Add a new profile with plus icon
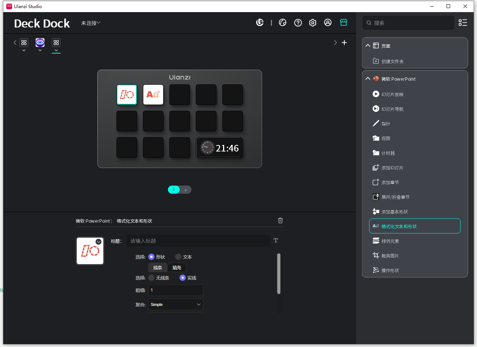Viewport: 477px width, 347px height. pyautogui.click(x=344, y=43)
